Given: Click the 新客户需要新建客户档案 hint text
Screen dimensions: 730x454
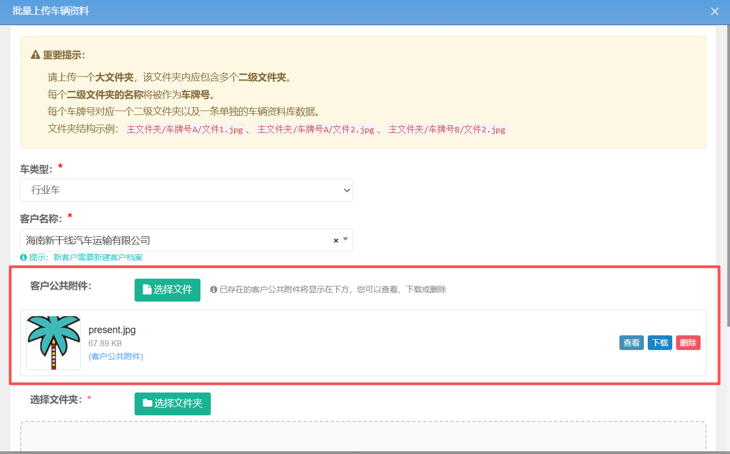Looking at the screenshot, I should 98,257.
